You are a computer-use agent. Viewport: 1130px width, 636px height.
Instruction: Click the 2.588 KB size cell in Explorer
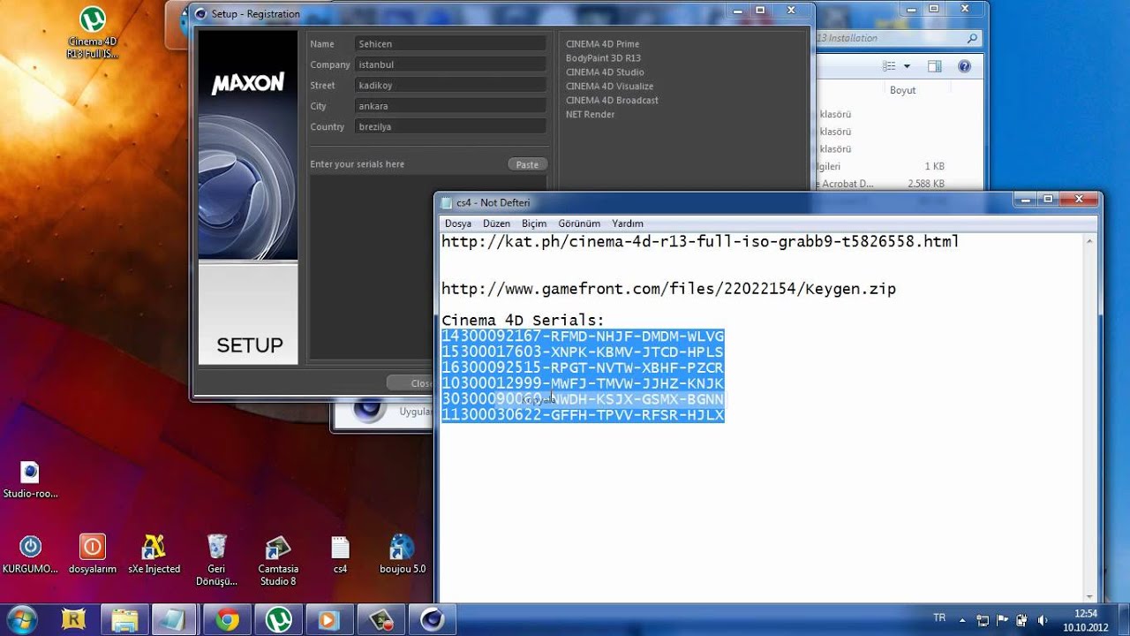[926, 184]
